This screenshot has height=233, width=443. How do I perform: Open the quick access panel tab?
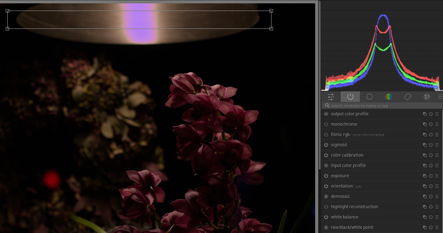331,97
